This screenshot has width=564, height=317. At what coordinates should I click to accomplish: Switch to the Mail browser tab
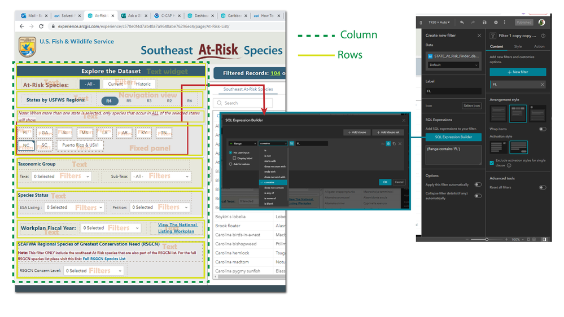[34, 16]
